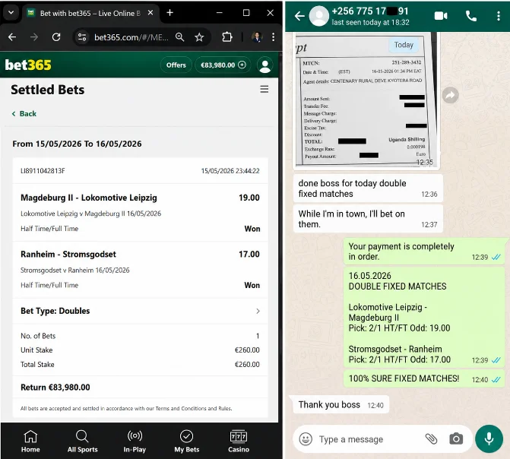510x459 pixels.
Task: Click the Back link in Settled Bets
Action: coord(24,113)
